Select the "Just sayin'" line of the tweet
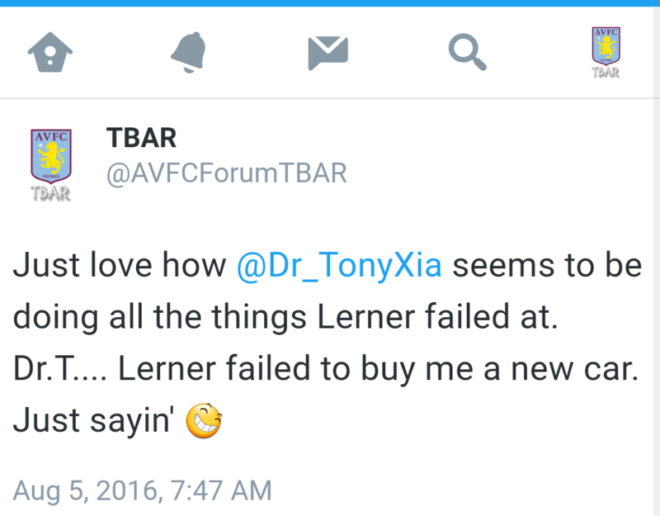The height and width of the screenshot is (516, 660). [x=91, y=421]
